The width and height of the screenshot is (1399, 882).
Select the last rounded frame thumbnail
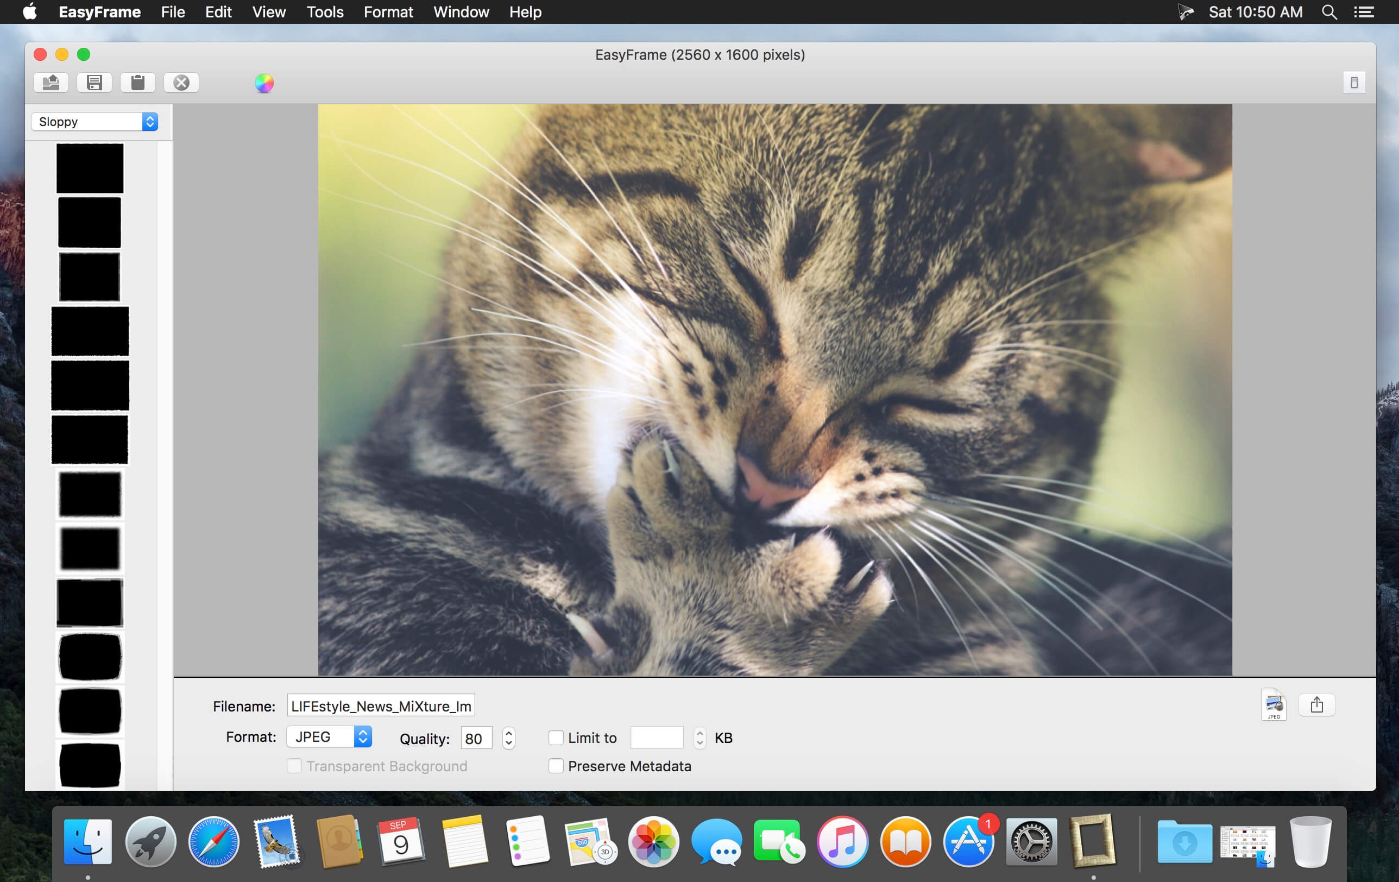click(x=90, y=765)
